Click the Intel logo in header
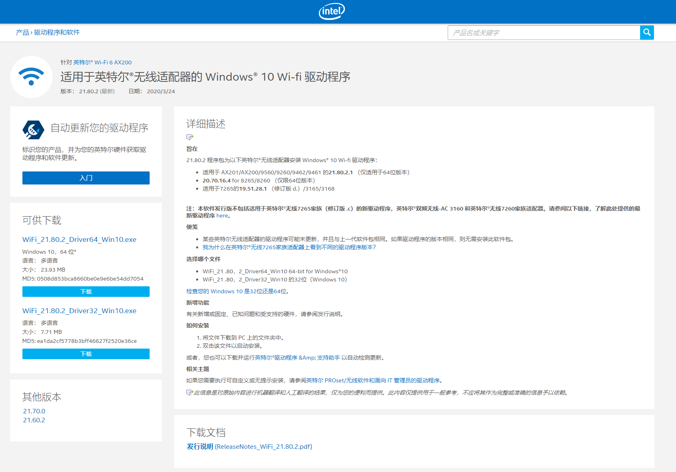Image resolution: width=676 pixels, height=472 pixels. [331, 11]
